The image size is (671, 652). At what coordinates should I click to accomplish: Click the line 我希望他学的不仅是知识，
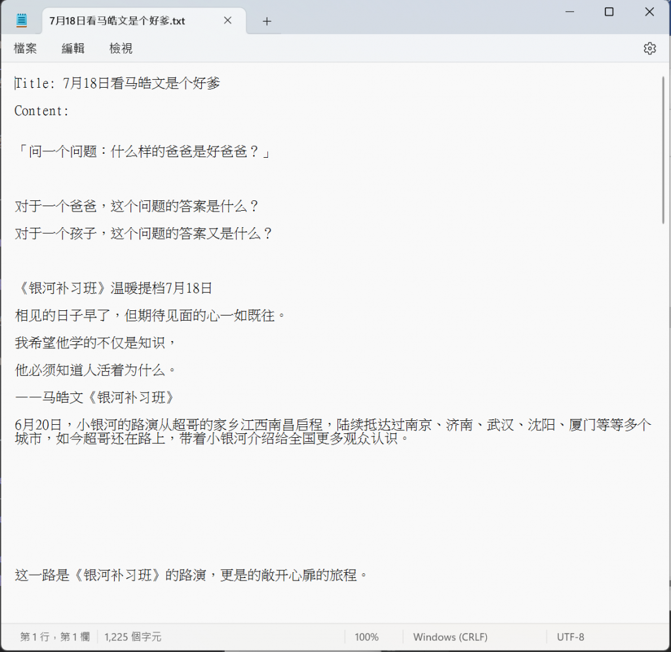(x=96, y=343)
